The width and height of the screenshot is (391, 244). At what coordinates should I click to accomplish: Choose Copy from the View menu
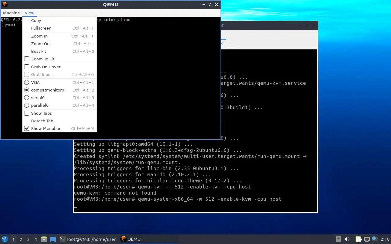point(60,20)
